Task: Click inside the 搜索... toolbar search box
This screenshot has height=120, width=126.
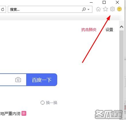Action: 44,9
